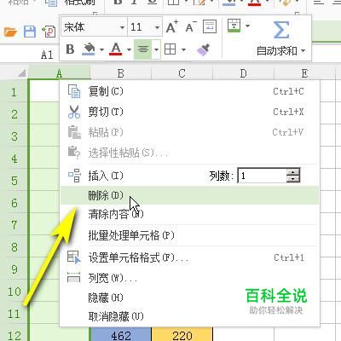Image resolution: width=341 pixels, height=341 pixels.
Task: Click the fill color bucket icon
Action: (89, 49)
